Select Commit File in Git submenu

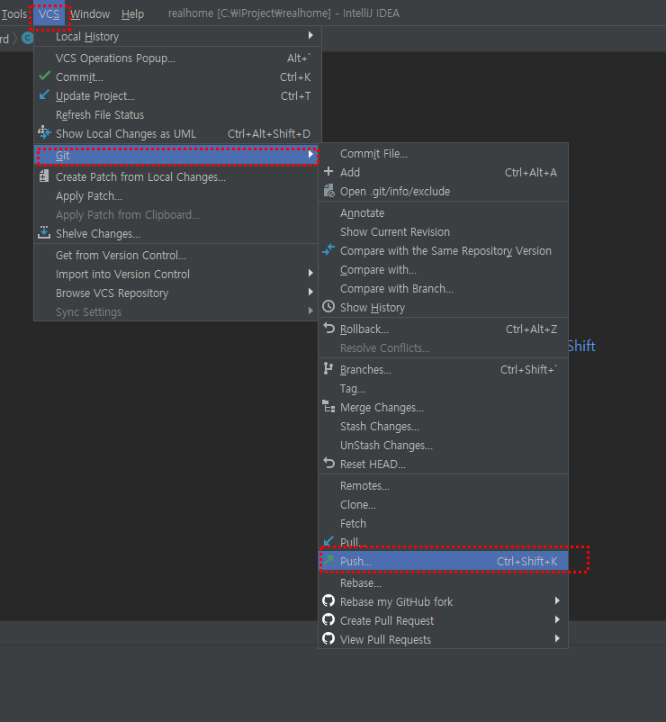tap(443, 153)
